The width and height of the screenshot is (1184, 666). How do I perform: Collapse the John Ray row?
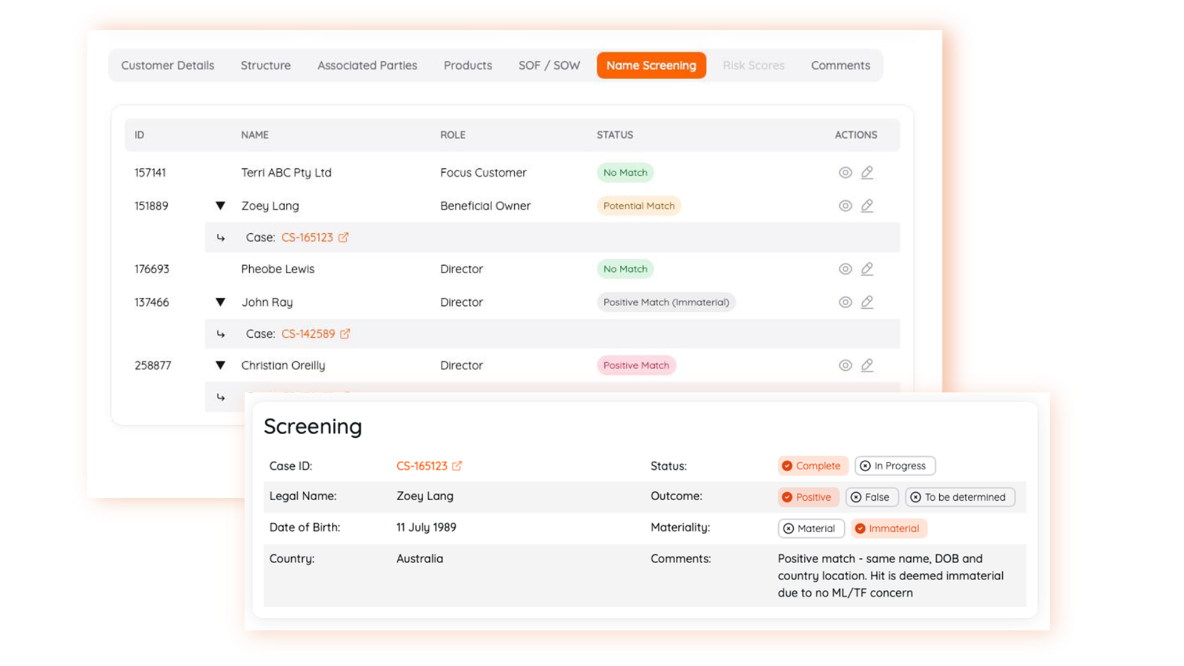tap(220, 302)
